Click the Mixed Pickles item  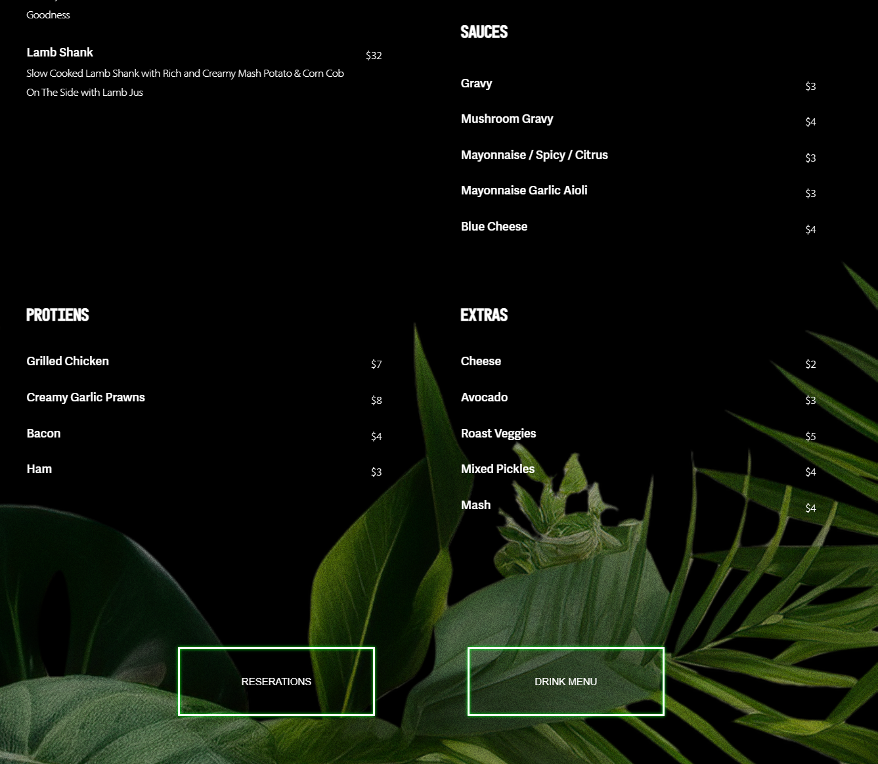coord(498,469)
